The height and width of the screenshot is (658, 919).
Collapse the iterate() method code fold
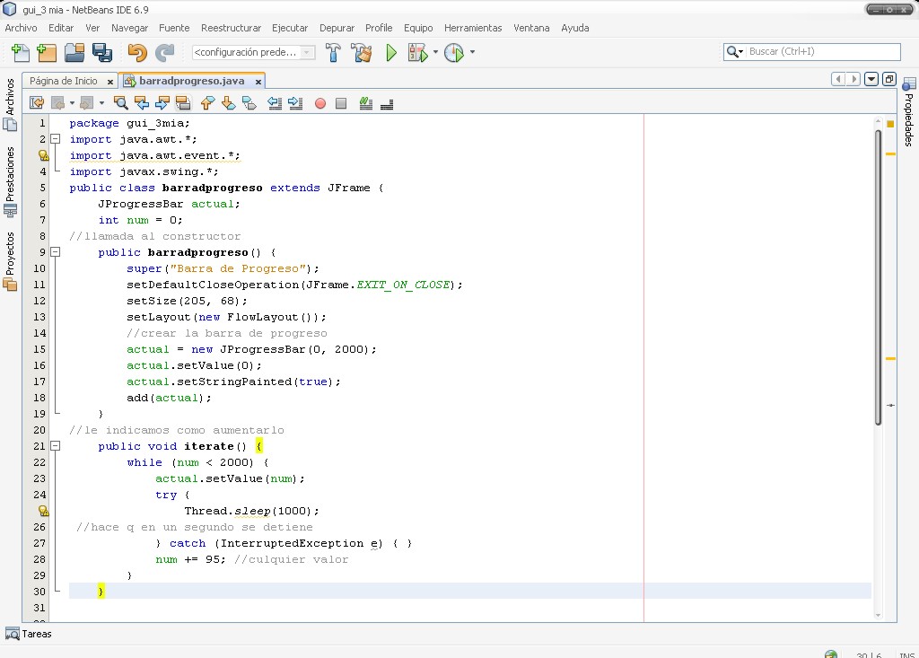click(55, 446)
